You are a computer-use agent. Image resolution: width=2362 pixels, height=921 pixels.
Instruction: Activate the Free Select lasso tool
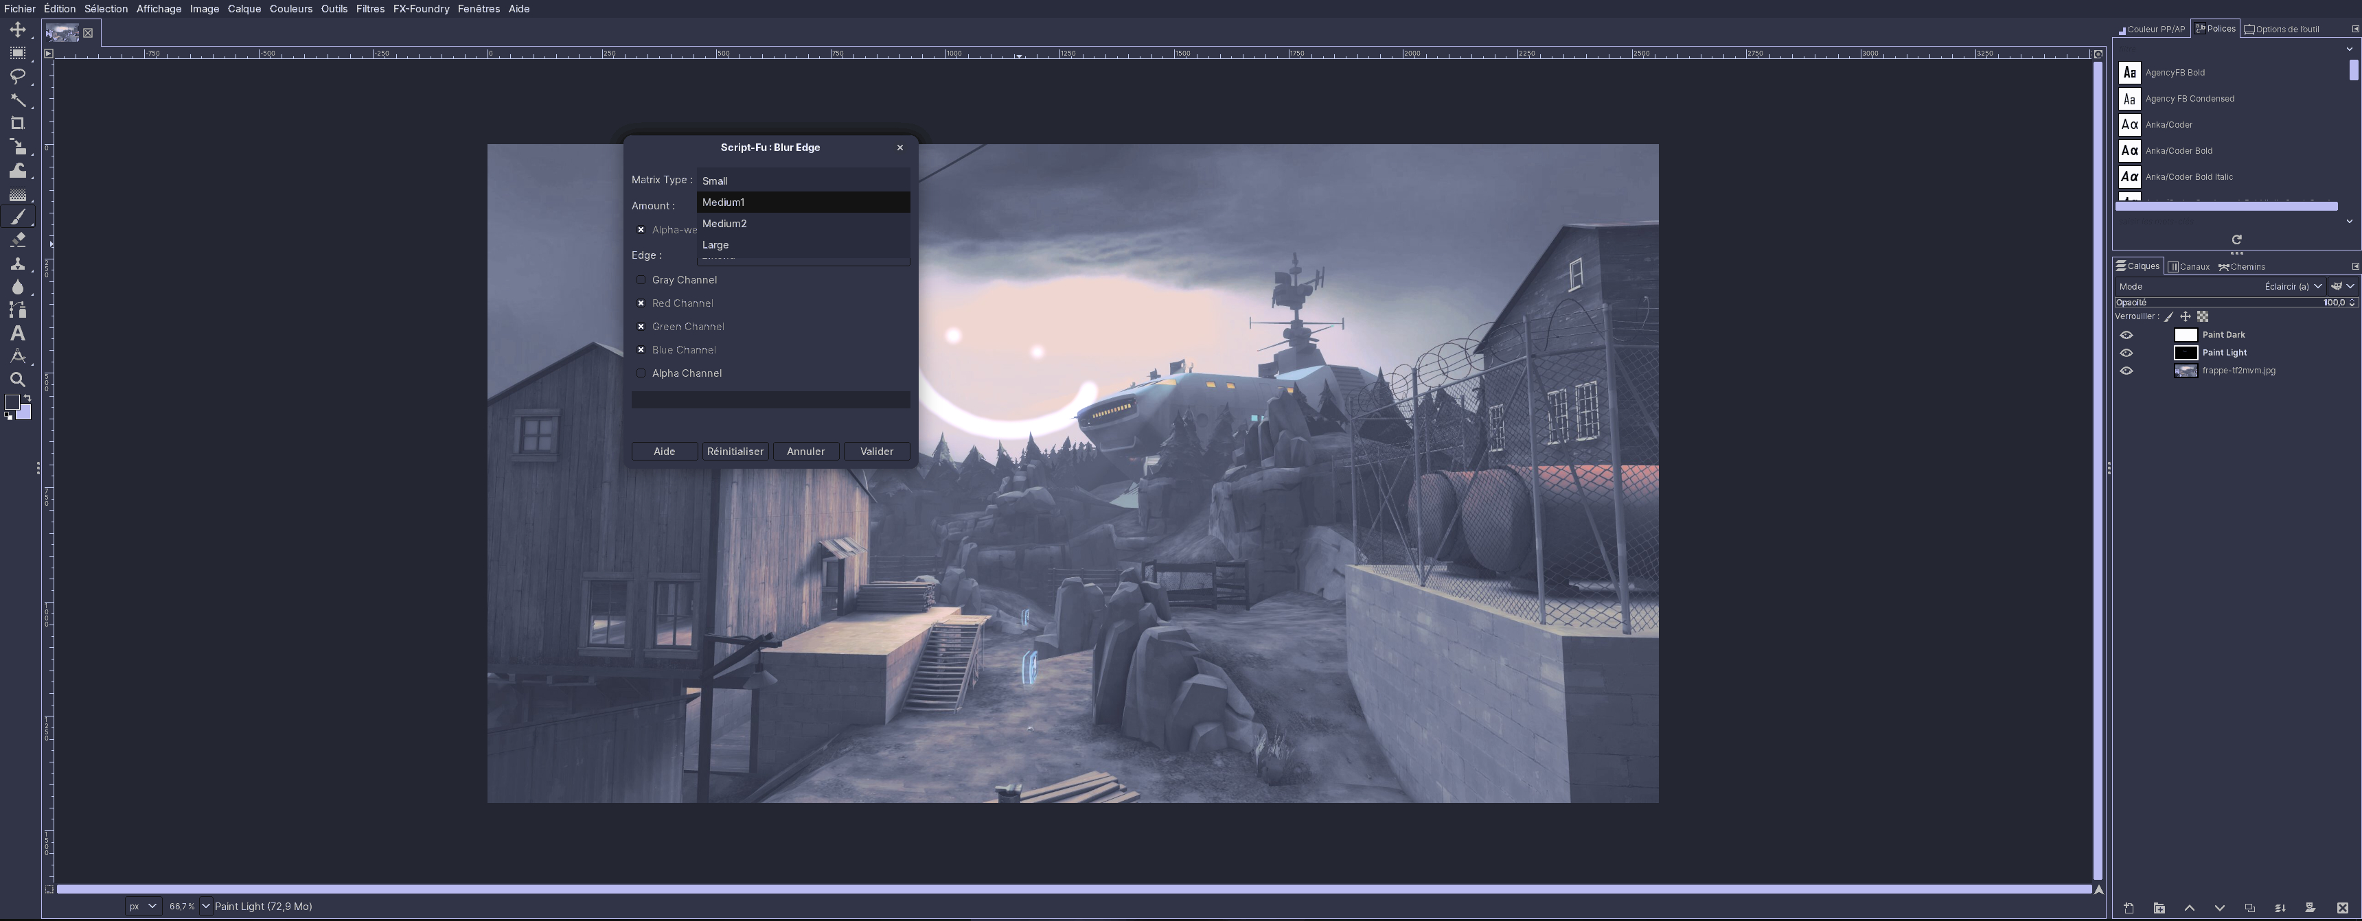[x=16, y=77]
